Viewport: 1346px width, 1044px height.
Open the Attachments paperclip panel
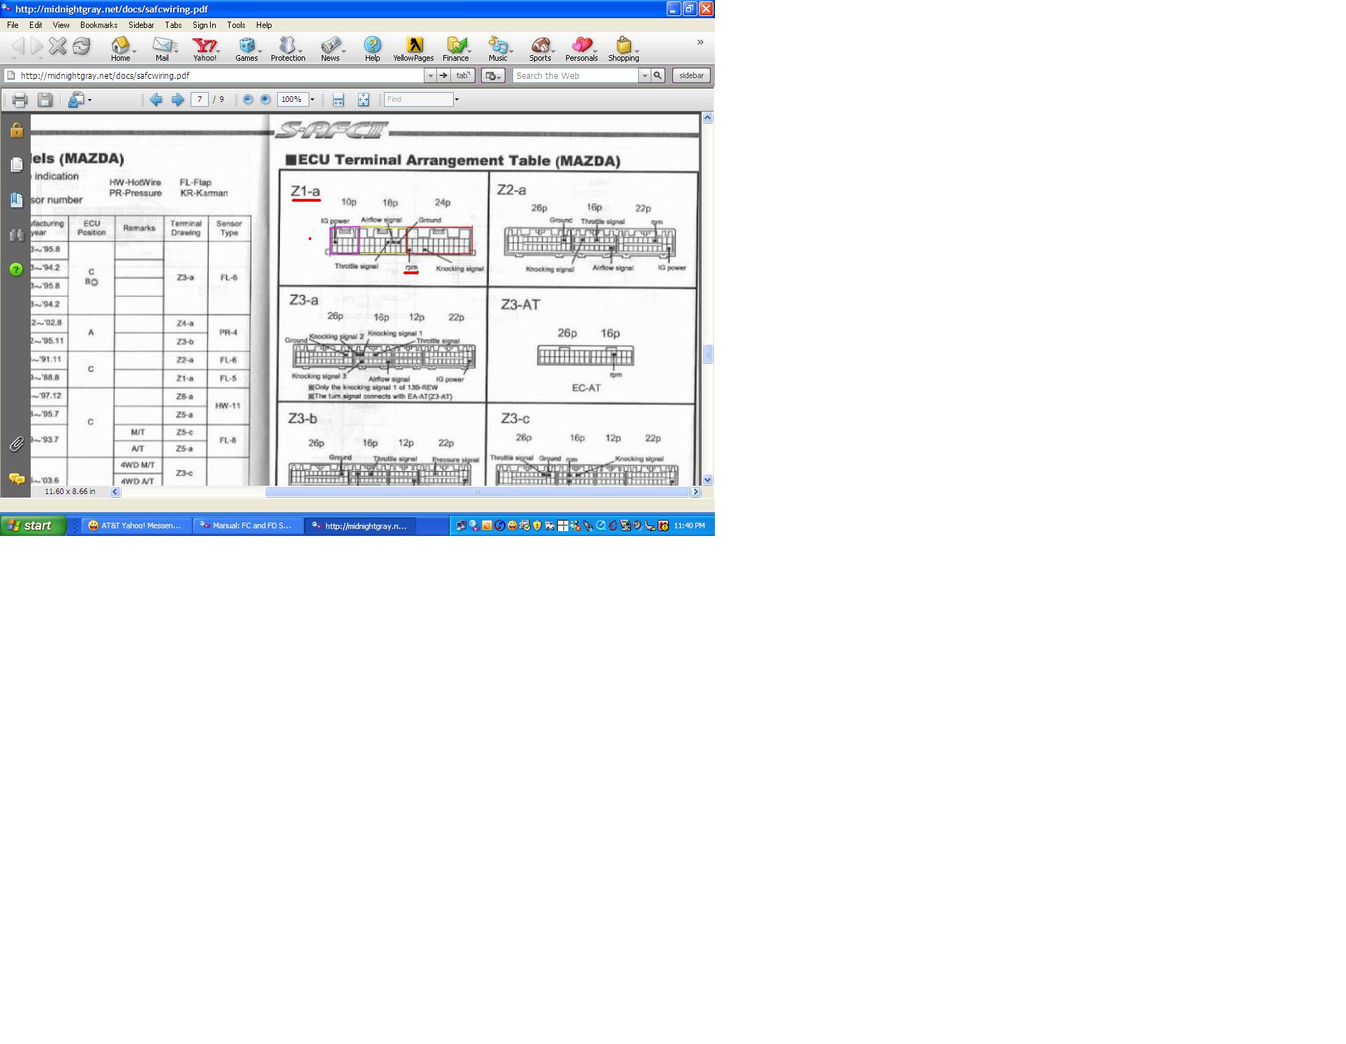click(17, 444)
